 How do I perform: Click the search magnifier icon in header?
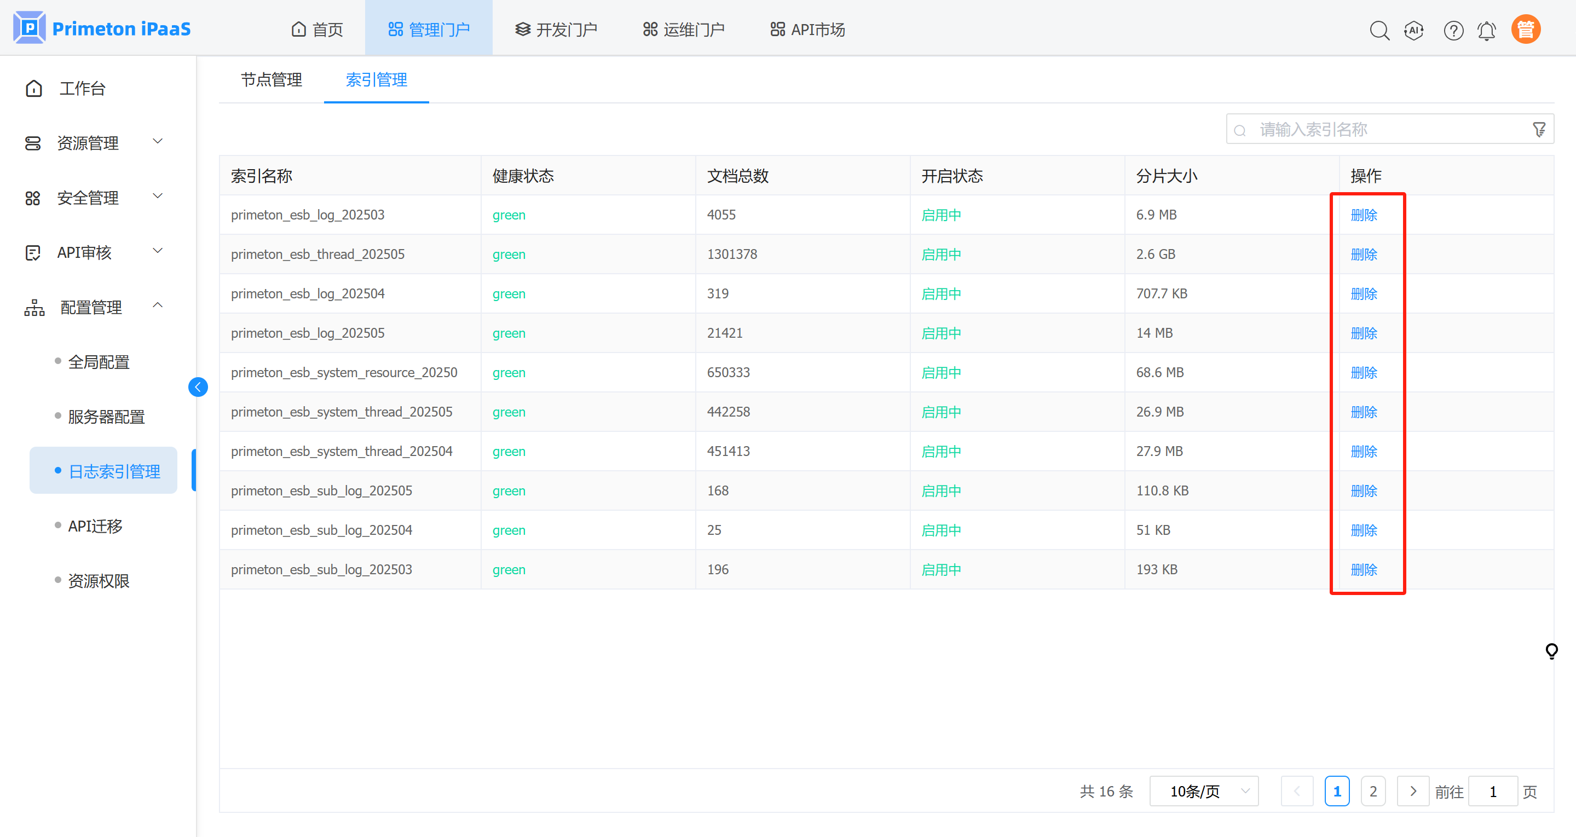coord(1379,30)
